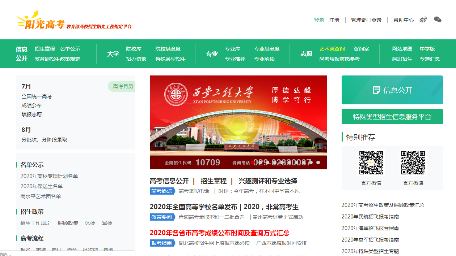Image resolution: width=456 pixels, height=256 pixels.
Task: Open 2020年高考招生政策及照顾政策汇总 link
Action: 383,205
